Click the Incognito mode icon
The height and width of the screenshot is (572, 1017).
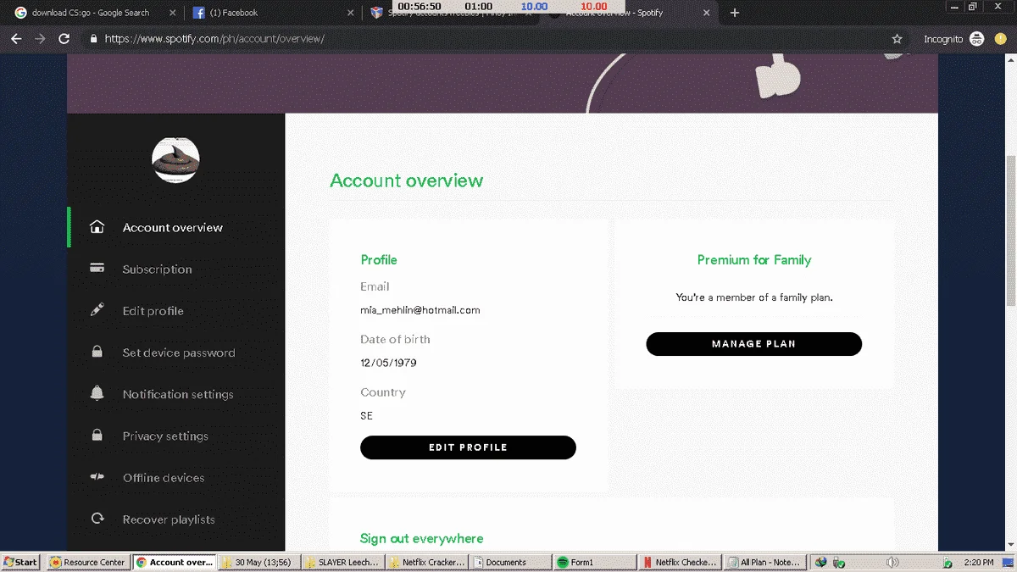pyautogui.click(x=976, y=39)
